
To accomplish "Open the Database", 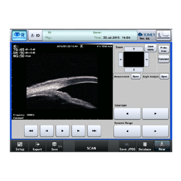I will pyautogui.click(x=145, y=146).
